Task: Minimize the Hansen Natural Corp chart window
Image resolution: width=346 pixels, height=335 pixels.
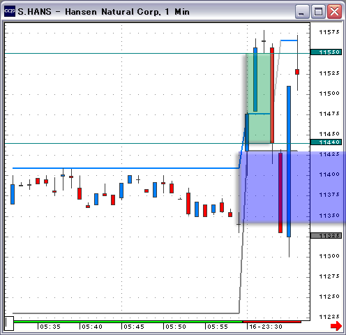Action: [302, 12]
